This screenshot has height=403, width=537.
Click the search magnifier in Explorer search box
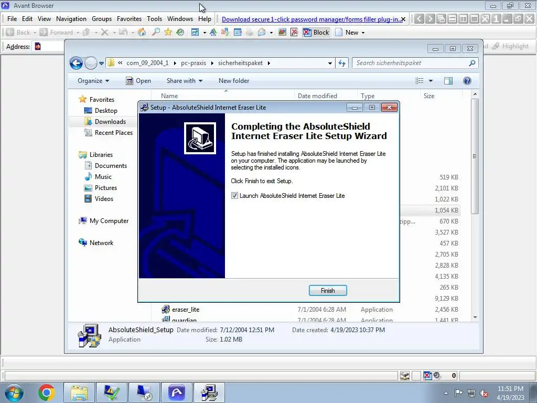[x=472, y=63]
